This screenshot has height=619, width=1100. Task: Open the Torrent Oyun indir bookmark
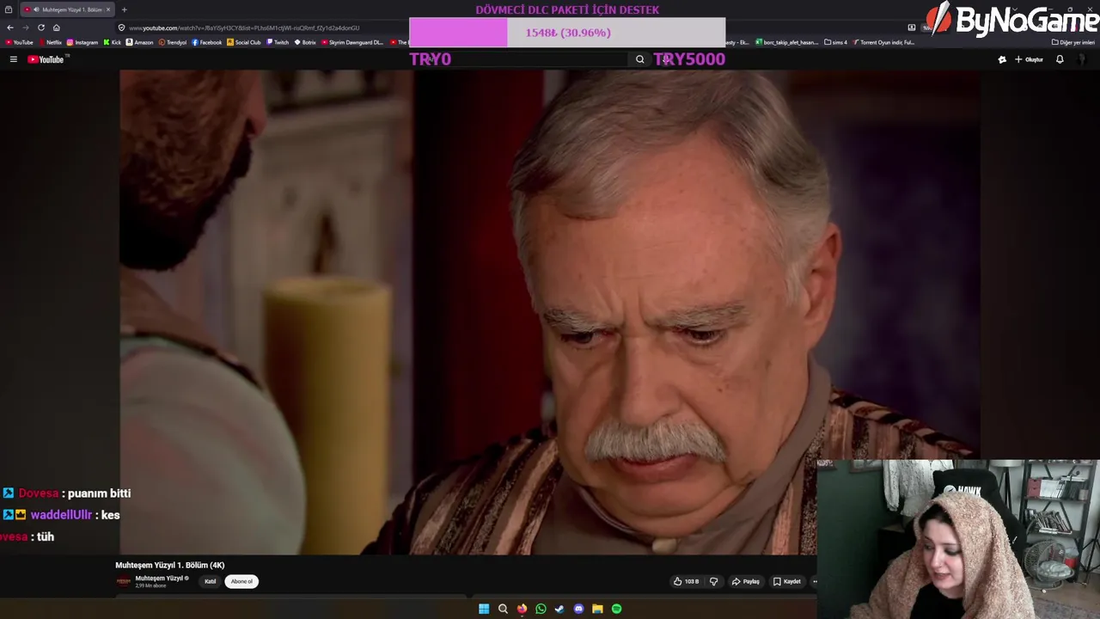883,42
